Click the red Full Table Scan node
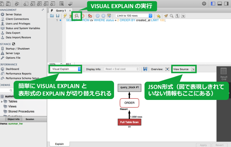The image size is (231, 147). coord(129,122)
